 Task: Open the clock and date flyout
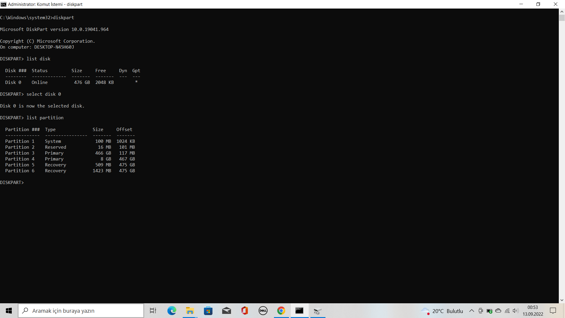533,311
